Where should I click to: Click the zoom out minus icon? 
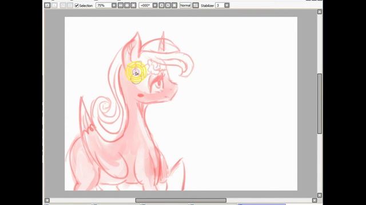coord(121,5)
